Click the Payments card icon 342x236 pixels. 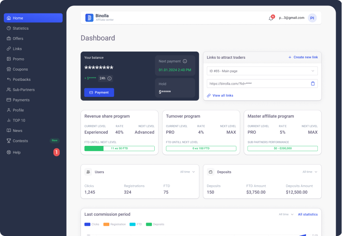(9, 100)
